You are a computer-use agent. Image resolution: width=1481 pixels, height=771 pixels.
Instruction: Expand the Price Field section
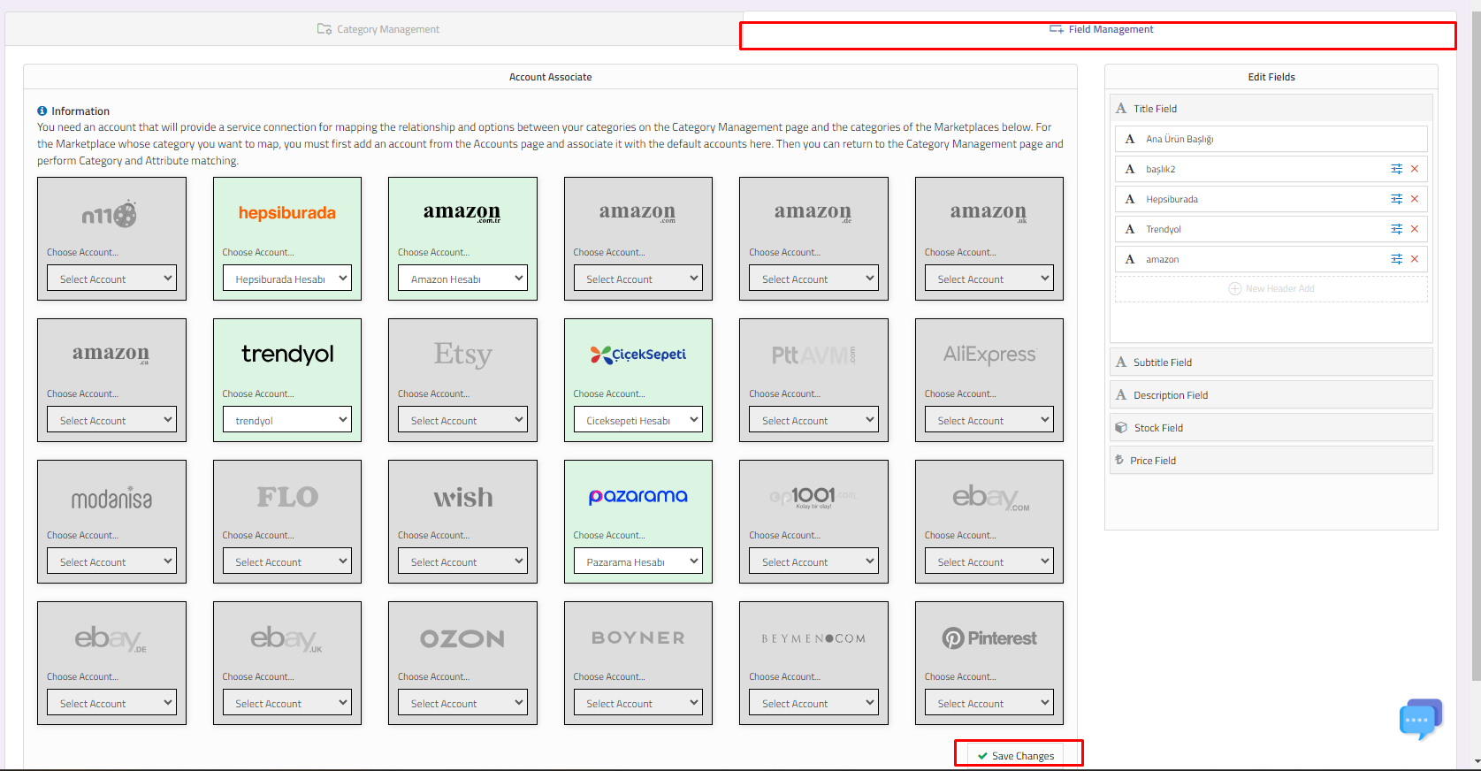tap(1271, 461)
